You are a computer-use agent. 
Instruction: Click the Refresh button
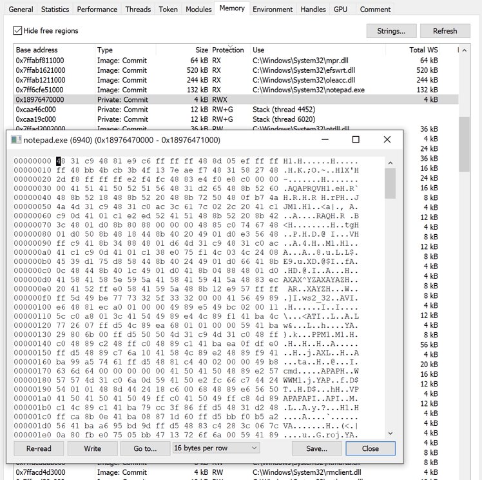(x=445, y=31)
